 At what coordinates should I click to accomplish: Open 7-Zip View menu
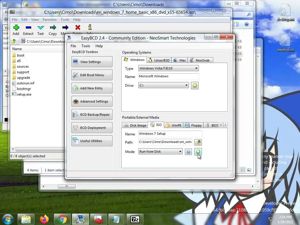[x=35, y=20]
